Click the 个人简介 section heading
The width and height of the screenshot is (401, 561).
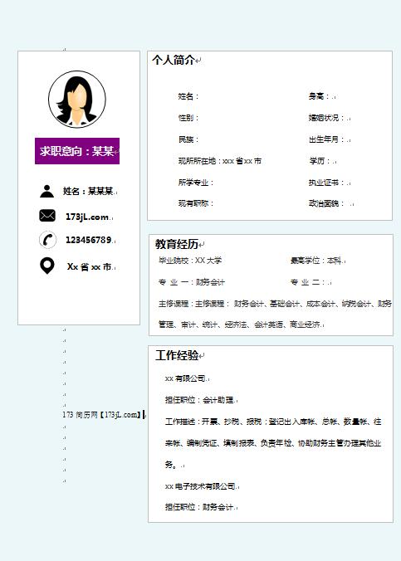click(173, 60)
